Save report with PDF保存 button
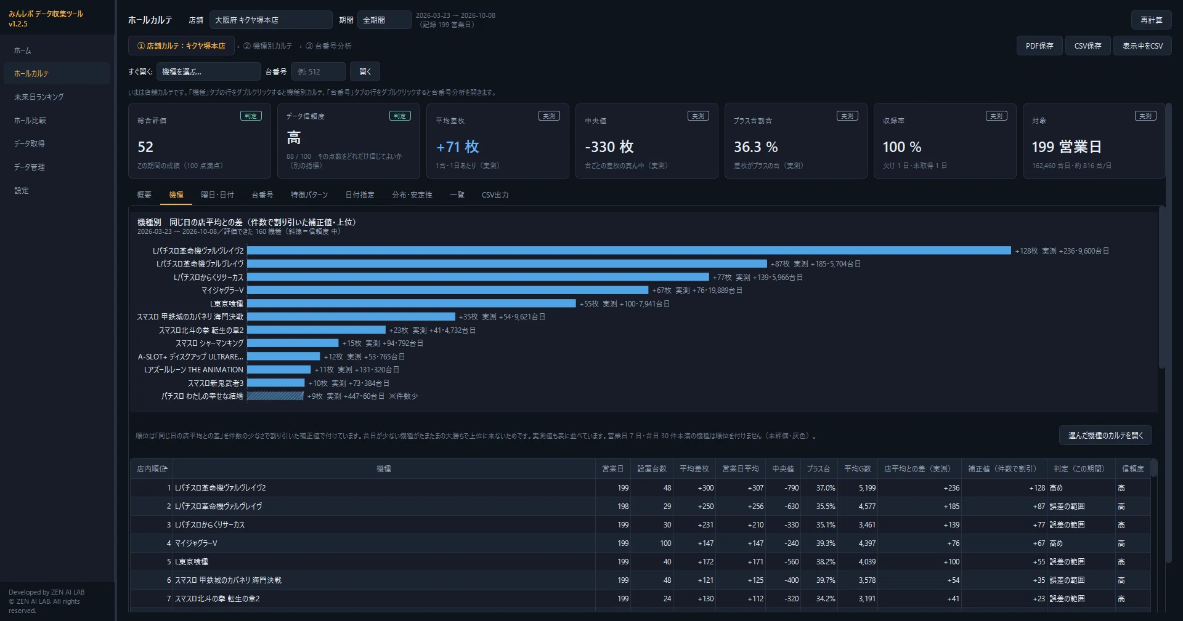 [1039, 46]
